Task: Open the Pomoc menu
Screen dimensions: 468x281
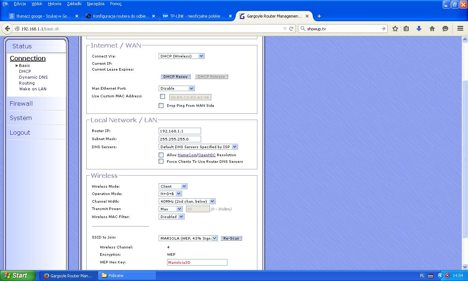Action: [116, 4]
